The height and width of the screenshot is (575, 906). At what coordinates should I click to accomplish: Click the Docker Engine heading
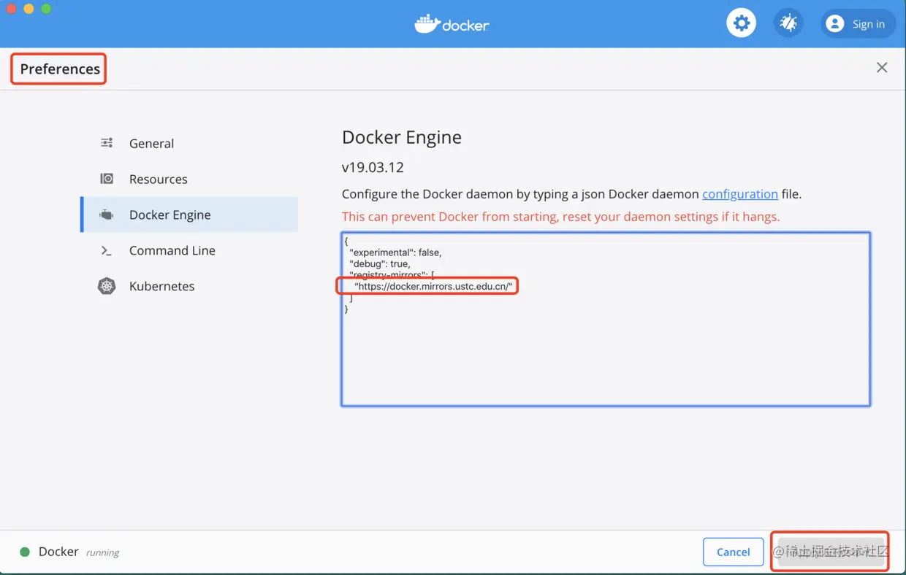click(402, 137)
